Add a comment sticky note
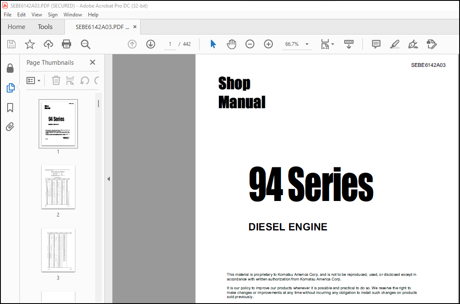Viewport: 460px width, 304px height. 376,44
